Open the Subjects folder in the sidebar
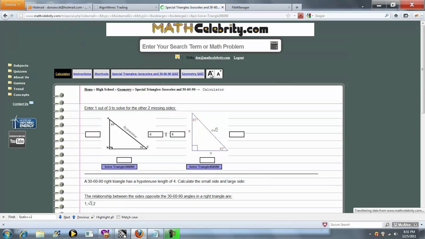Viewport: 425px width, 239px height. (x=18, y=65)
